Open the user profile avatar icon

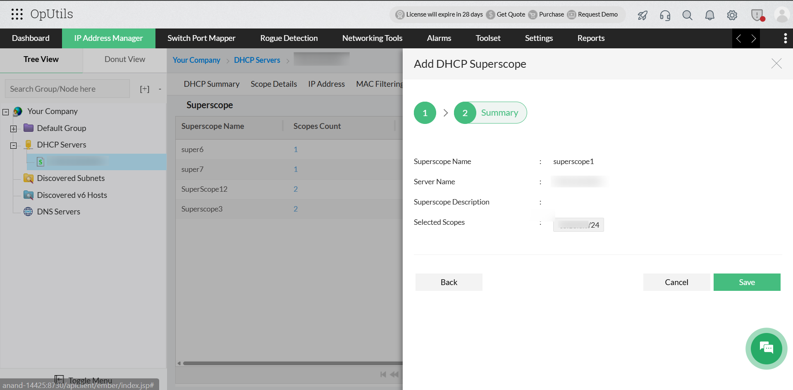(x=781, y=15)
